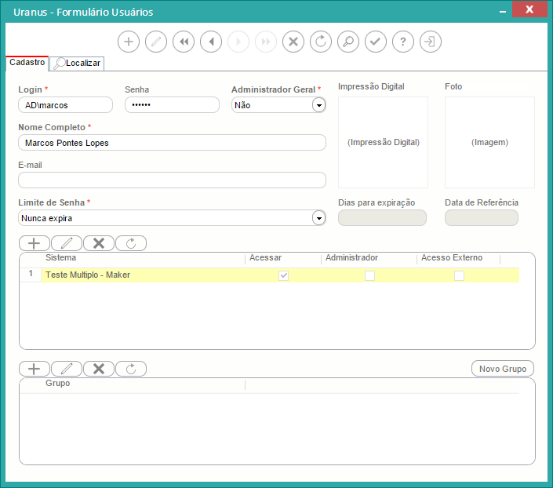The width and height of the screenshot is (553, 488).
Task: Click the Login input field
Action: 66,105
